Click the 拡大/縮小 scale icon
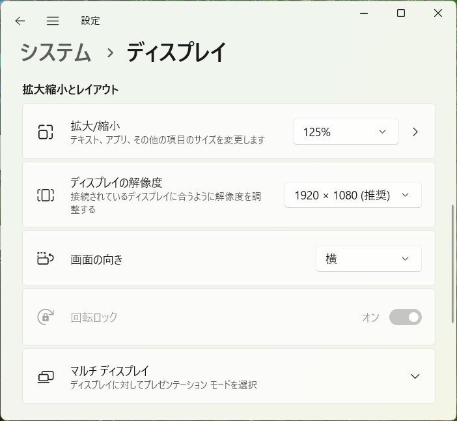457x421 pixels. pyautogui.click(x=46, y=132)
